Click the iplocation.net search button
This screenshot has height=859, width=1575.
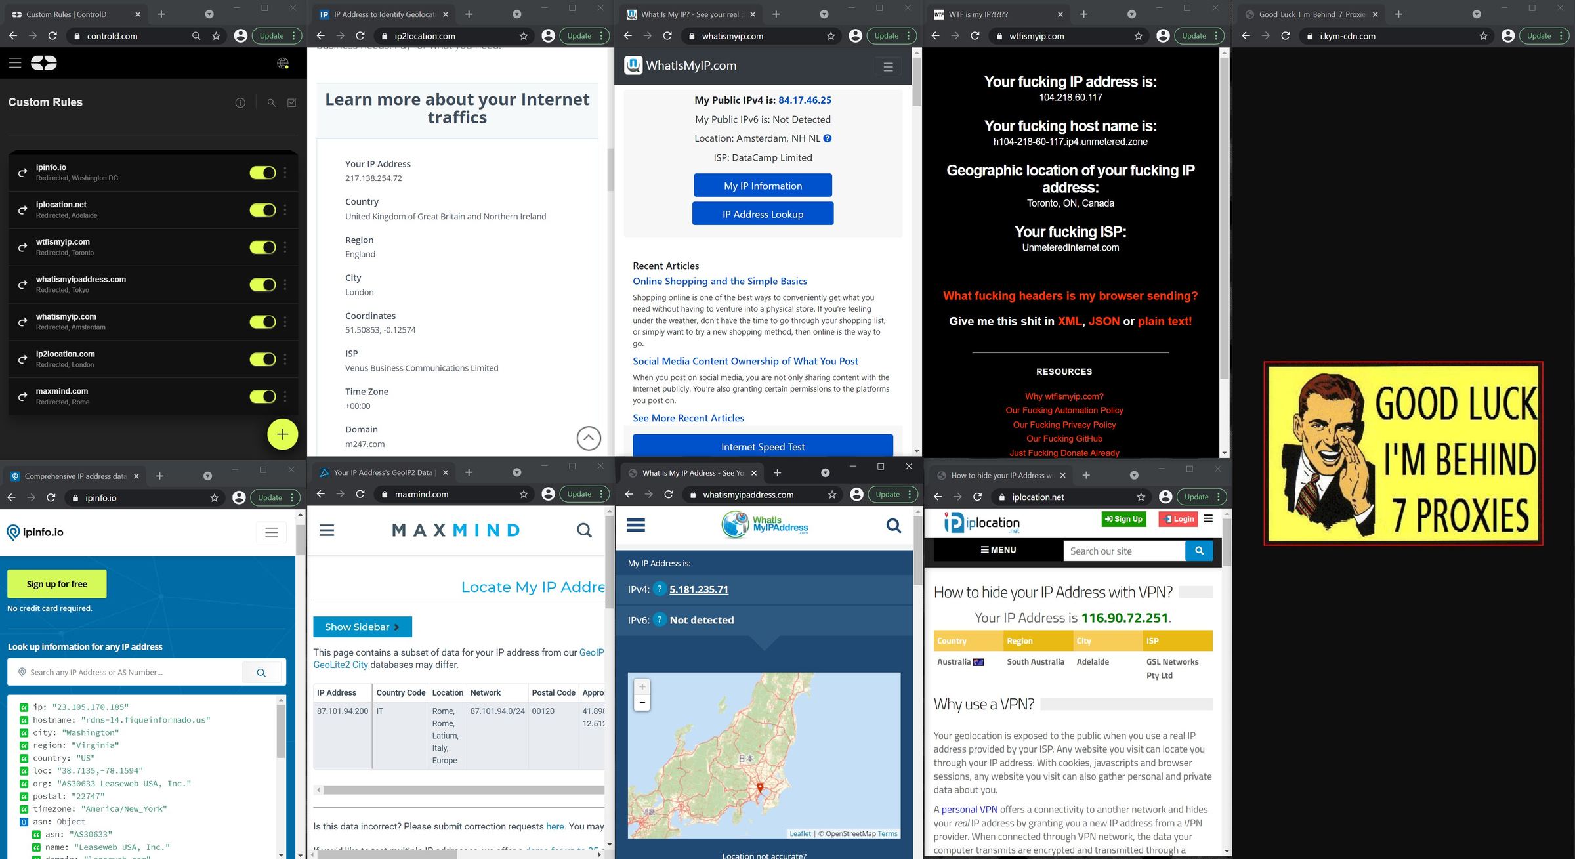point(1200,551)
